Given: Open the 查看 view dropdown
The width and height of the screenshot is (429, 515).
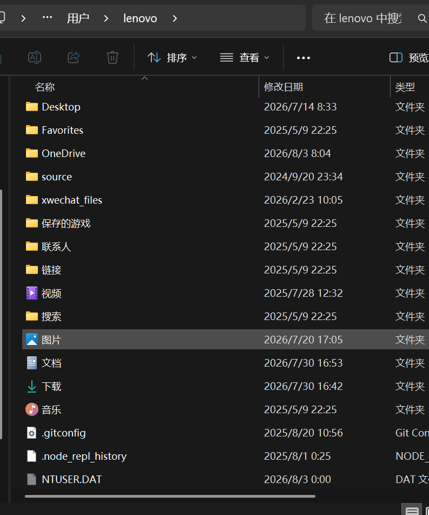Looking at the screenshot, I should click(245, 58).
